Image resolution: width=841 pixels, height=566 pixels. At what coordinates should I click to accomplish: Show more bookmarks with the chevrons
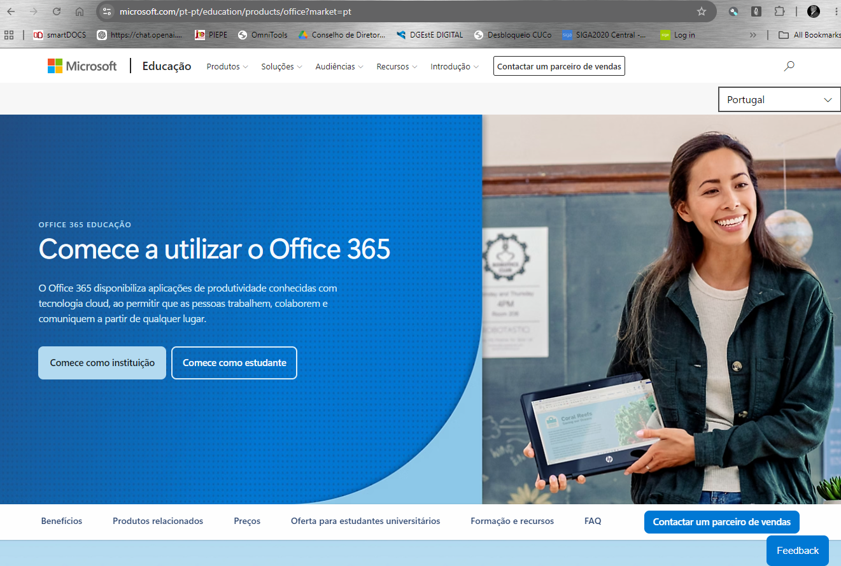point(753,35)
